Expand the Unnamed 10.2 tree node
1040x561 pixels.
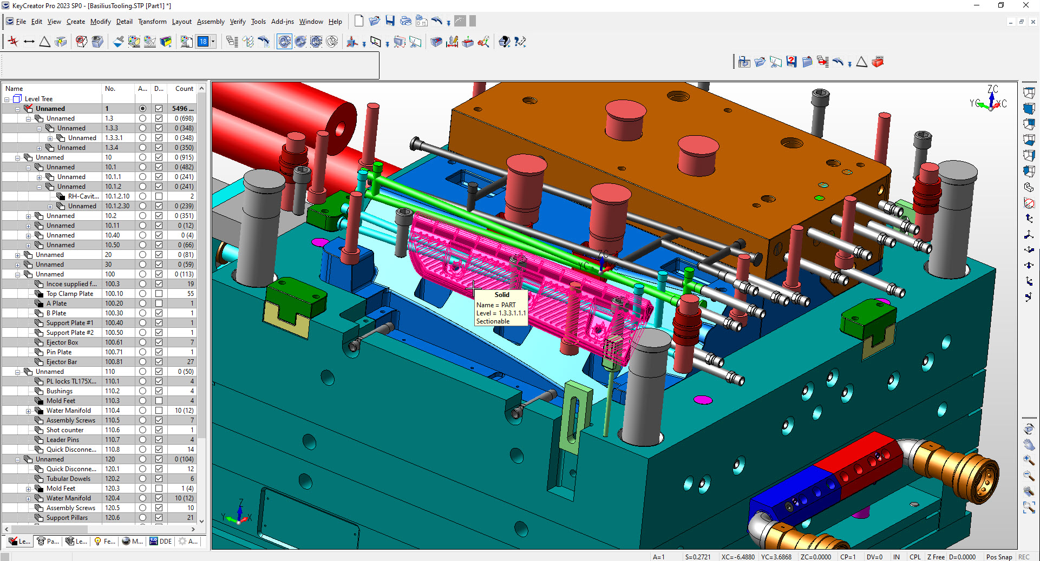coord(29,215)
